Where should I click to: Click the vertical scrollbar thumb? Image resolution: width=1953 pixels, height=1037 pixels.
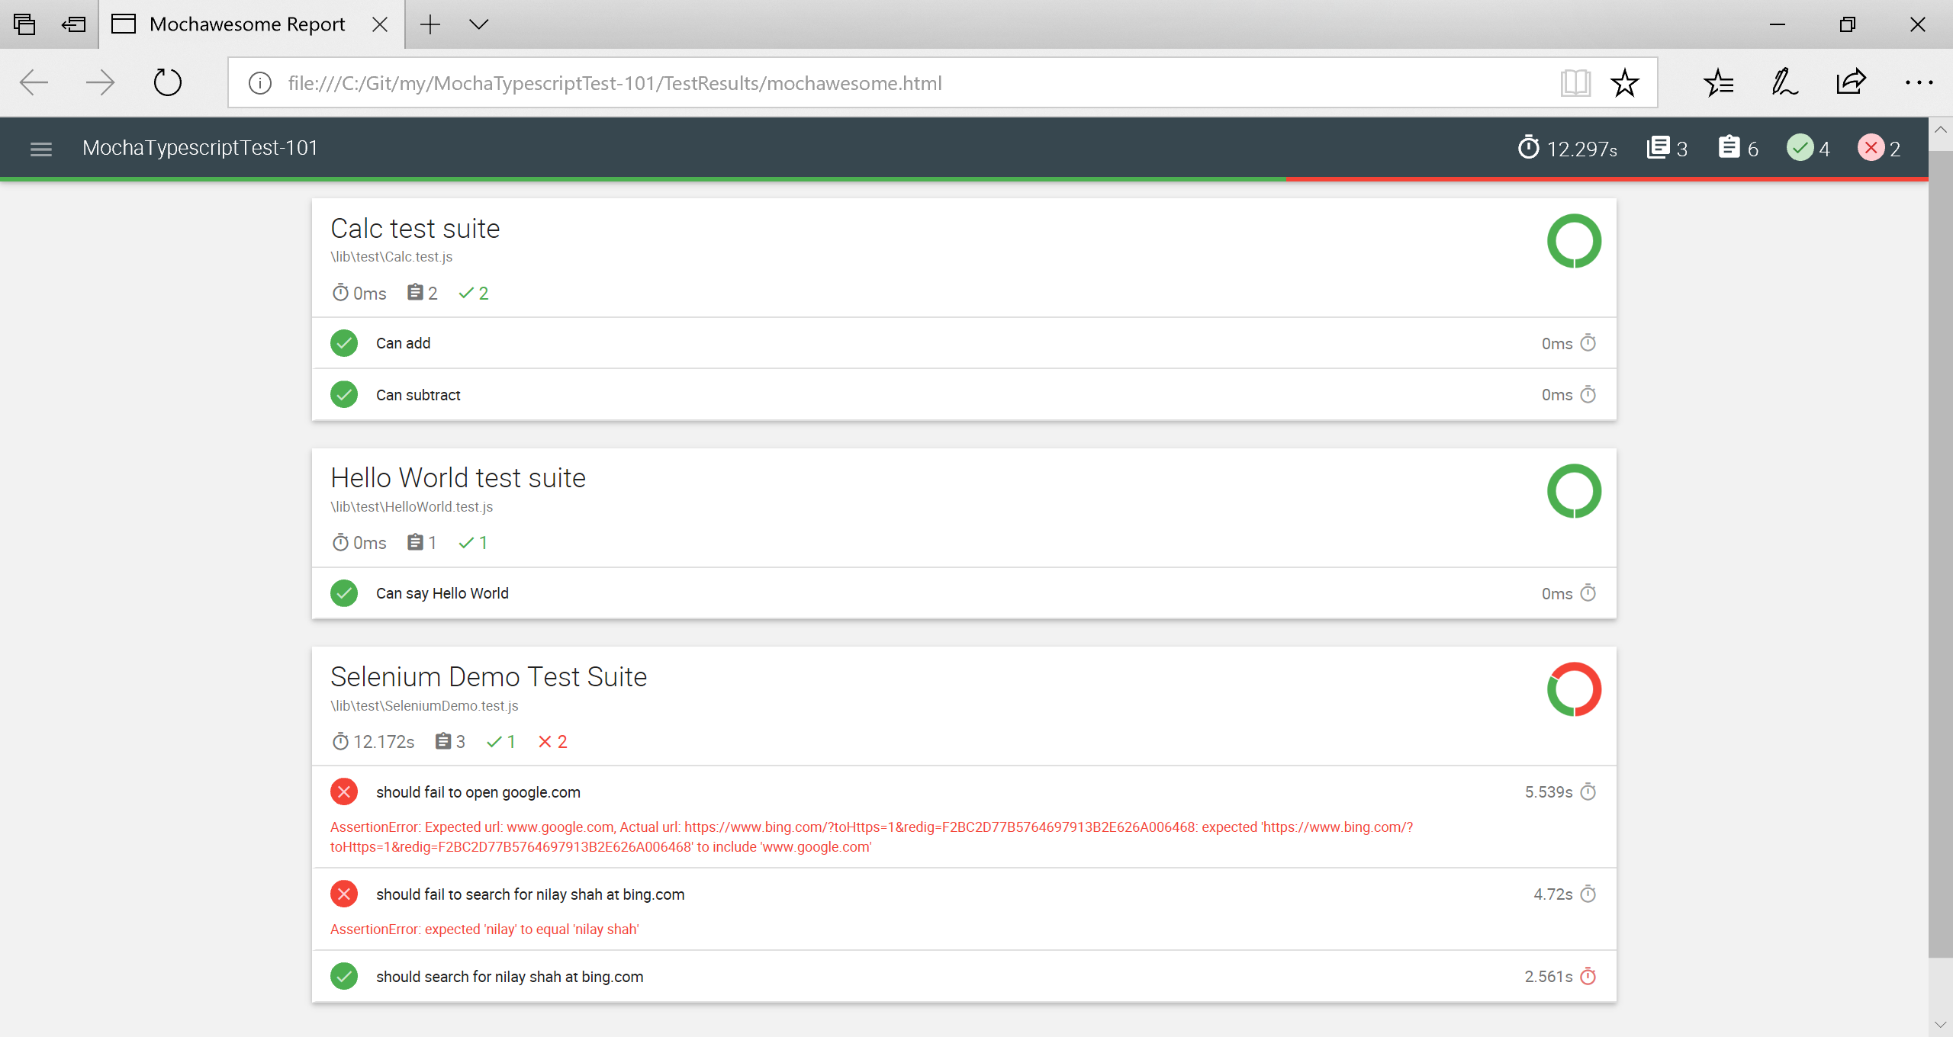pos(1941,554)
